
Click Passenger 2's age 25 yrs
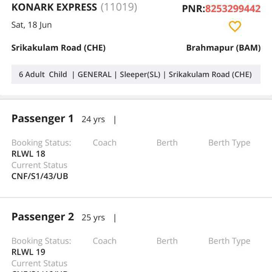click(x=93, y=218)
